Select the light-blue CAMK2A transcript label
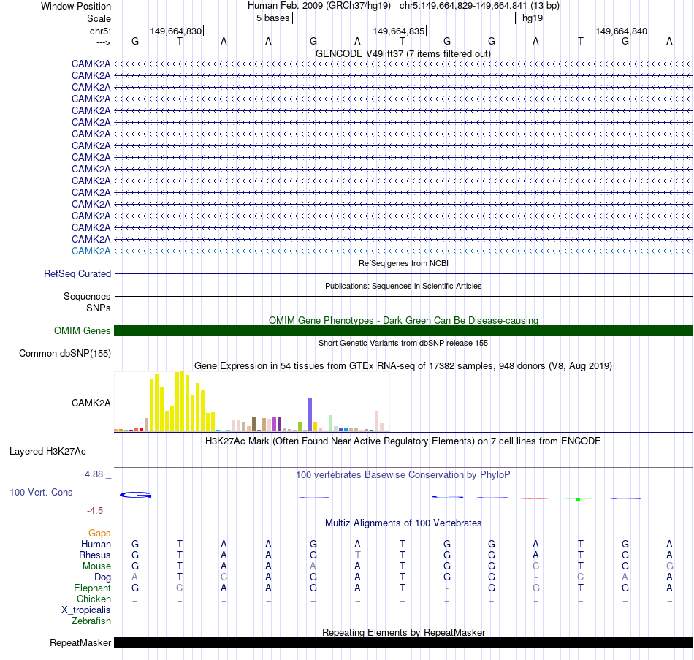Screen dimensions: 694x660 tap(91, 251)
